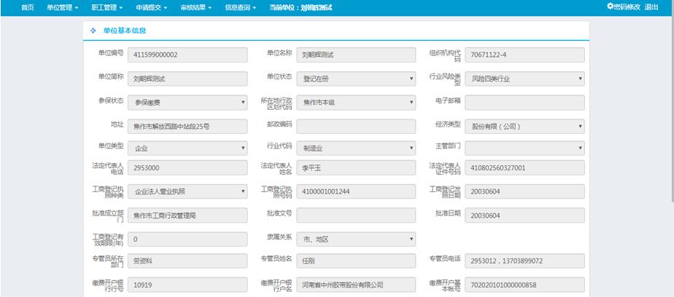The image size is (674, 297).
Task: Open the 审核结果 menu
Action: 195,7
